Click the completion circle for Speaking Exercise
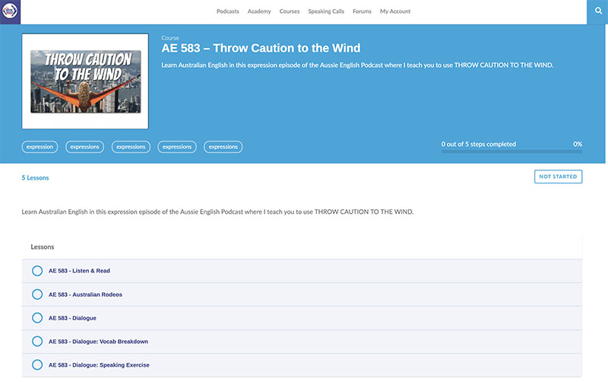Viewport: 608px width, 382px height. click(x=37, y=365)
